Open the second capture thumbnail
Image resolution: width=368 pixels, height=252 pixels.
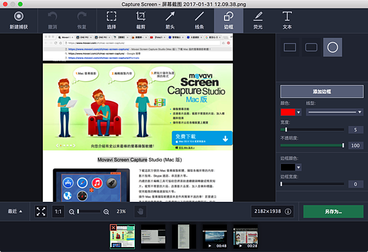click(153, 237)
